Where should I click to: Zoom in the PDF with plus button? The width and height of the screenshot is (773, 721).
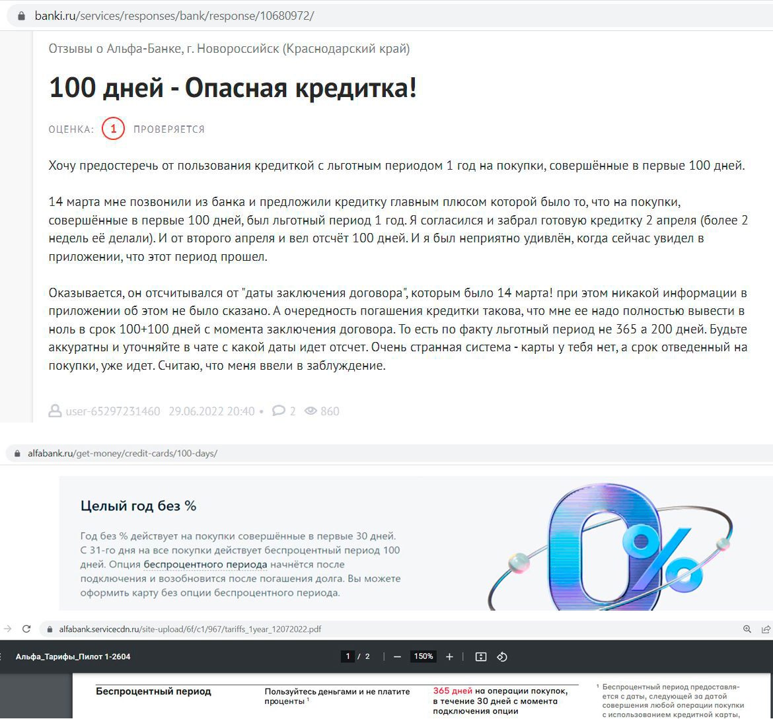[449, 657]
